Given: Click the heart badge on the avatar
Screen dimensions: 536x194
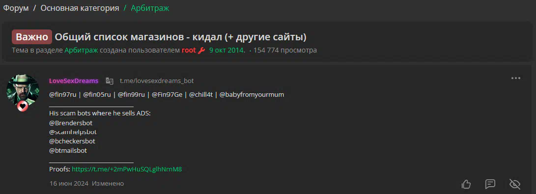Looking at the screenshot, I should coord(23,107).
